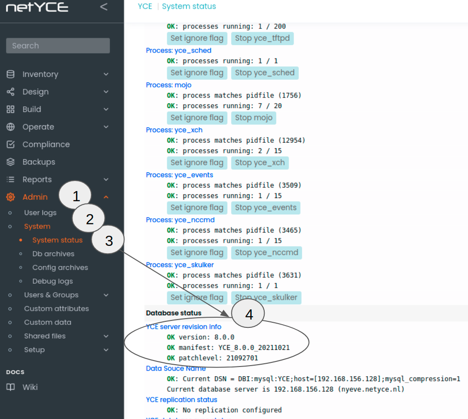Click Stop yce_skulker button
Viewport: 468px width, 419px height.
(x=266, y=298)
